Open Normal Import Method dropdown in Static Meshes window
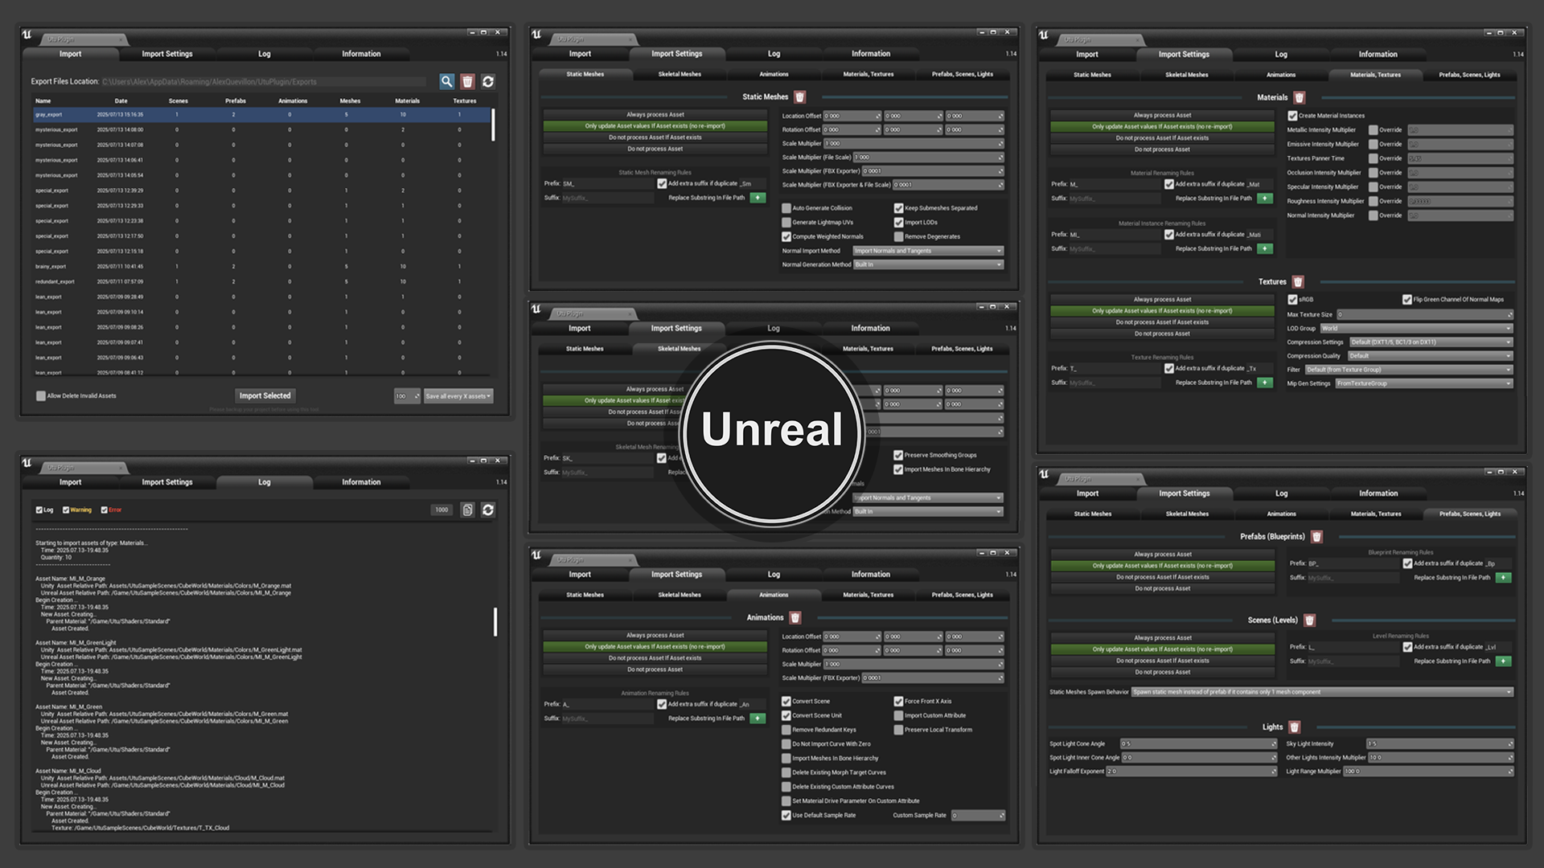This screenshot has height=868, width=1544. point(928,251)
